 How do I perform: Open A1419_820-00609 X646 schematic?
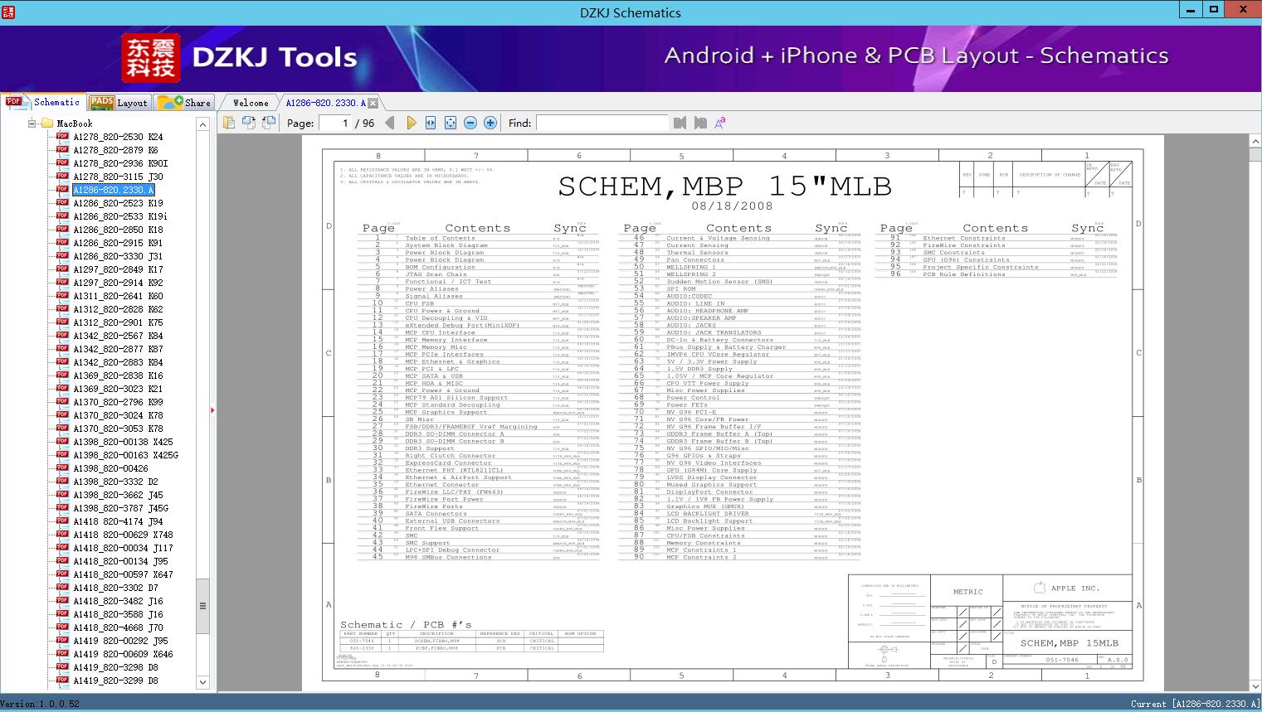[x=123, y=654]
